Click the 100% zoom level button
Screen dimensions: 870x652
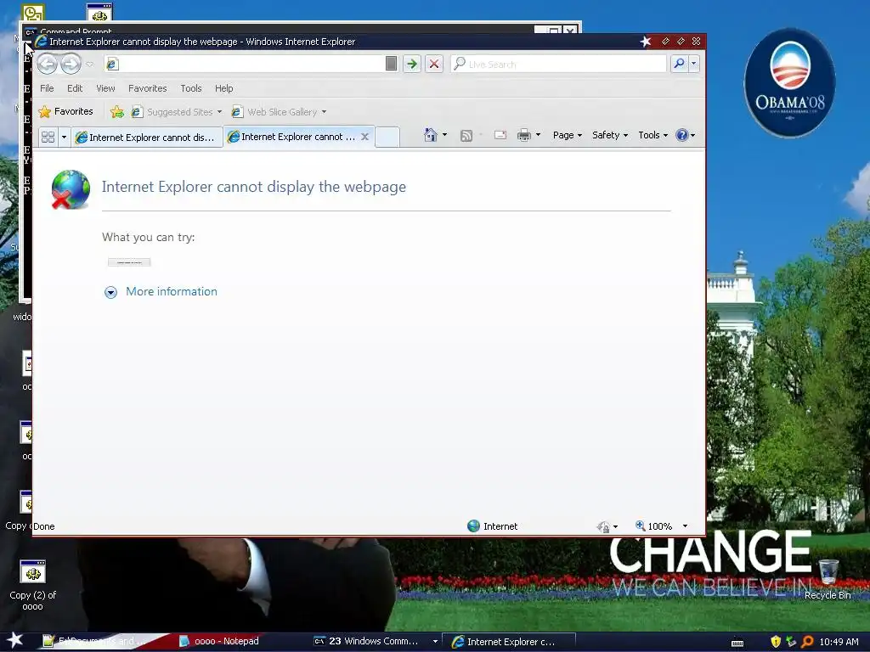tap(653, 526)
